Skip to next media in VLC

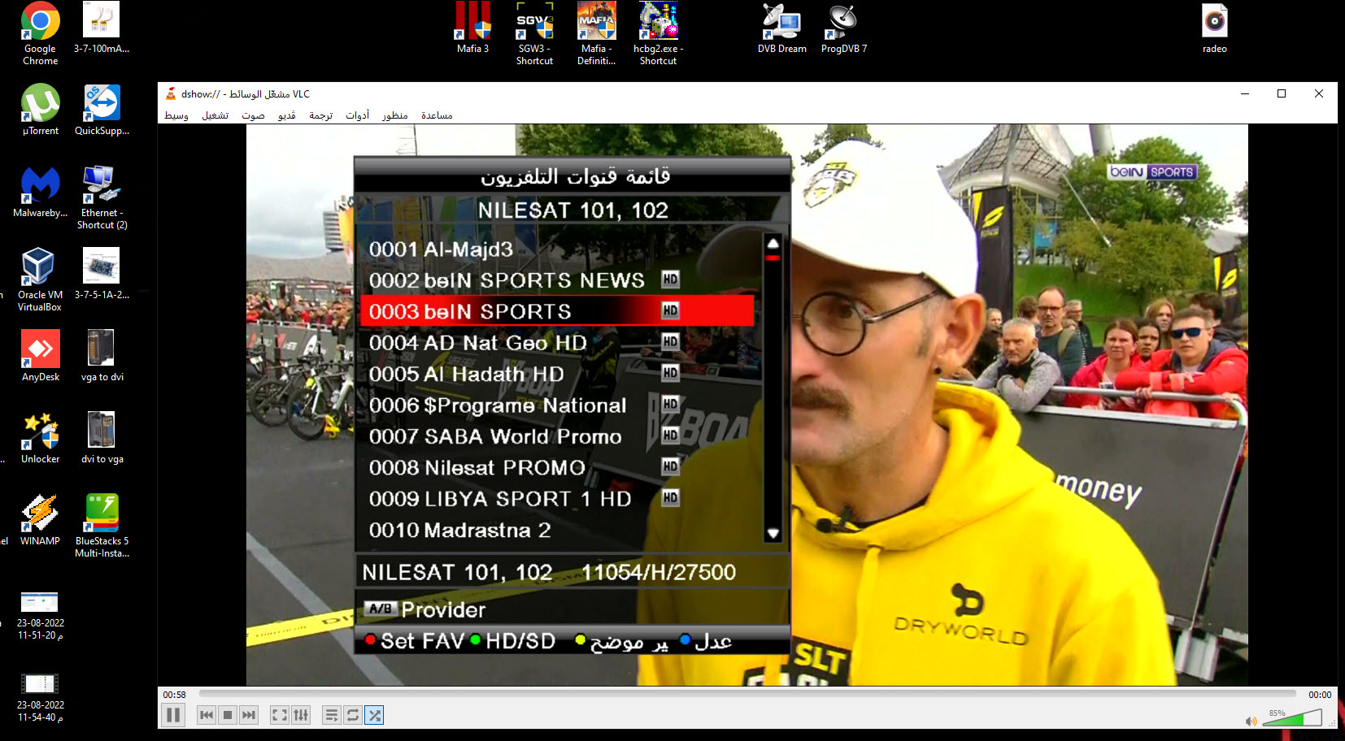pyautogui.click(x=249, y=715)
